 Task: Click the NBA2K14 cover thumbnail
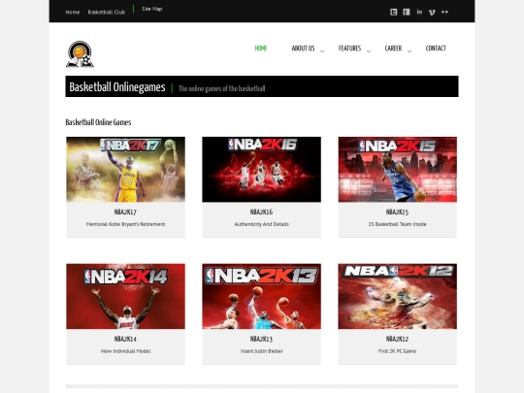[x=125, y=296]
